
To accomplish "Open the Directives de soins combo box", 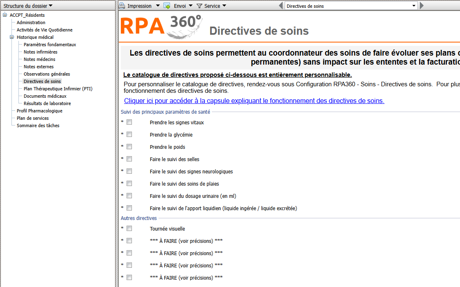I will pos(351,6).
